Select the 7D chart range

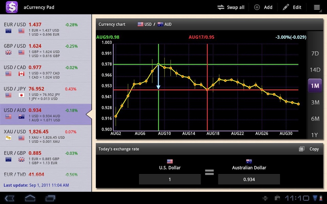pyautogui.click(x=315, y=53)
